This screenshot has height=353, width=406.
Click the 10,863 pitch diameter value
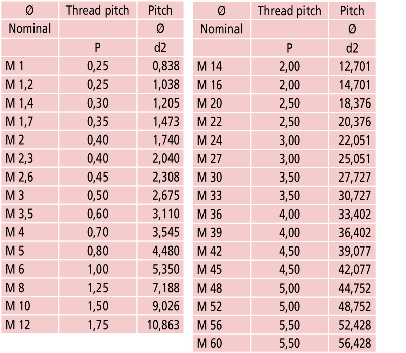tap(163, 324)
